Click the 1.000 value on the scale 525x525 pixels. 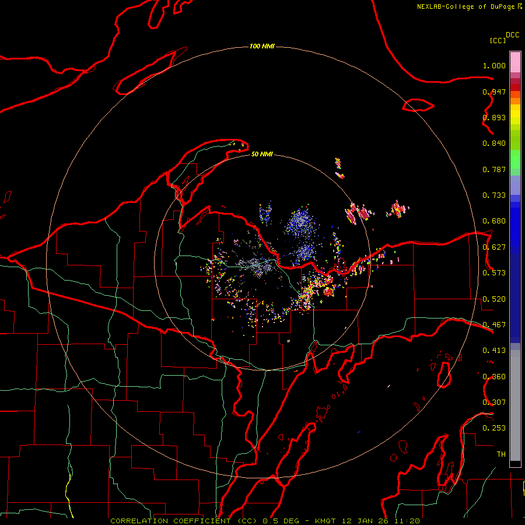[x=494, y=65]
